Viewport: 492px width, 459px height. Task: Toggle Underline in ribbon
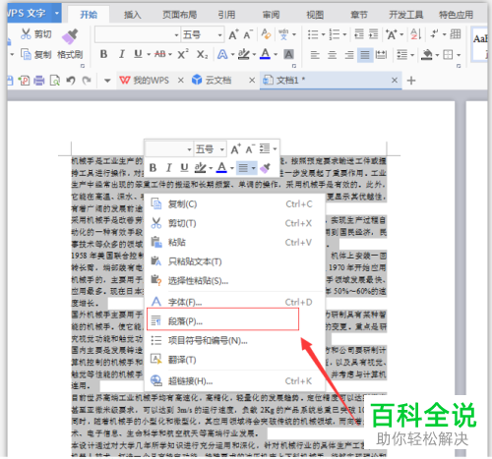(138, 54)
